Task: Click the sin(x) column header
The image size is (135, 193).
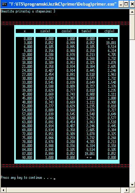Action: 45,31
